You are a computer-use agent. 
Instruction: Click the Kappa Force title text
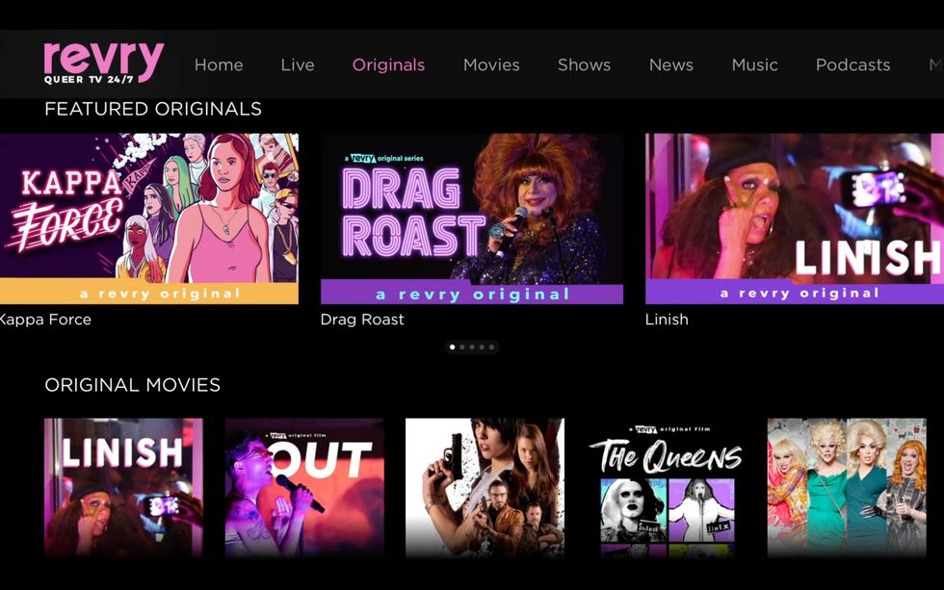46,320
